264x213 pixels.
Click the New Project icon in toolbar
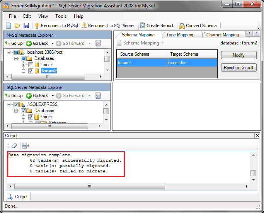point(9,26)
